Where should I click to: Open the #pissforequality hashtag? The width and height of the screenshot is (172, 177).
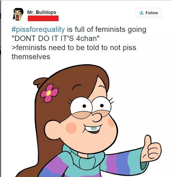38,29
